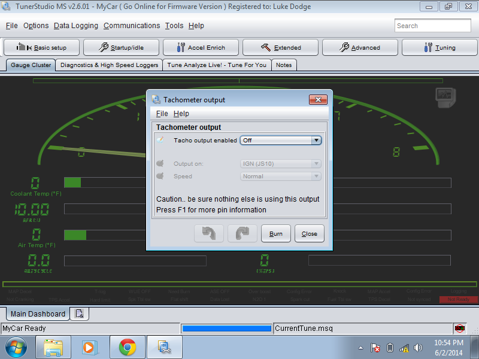Click the Output on help icon
This screenshot has width=479, height=359.
[160, 163]
